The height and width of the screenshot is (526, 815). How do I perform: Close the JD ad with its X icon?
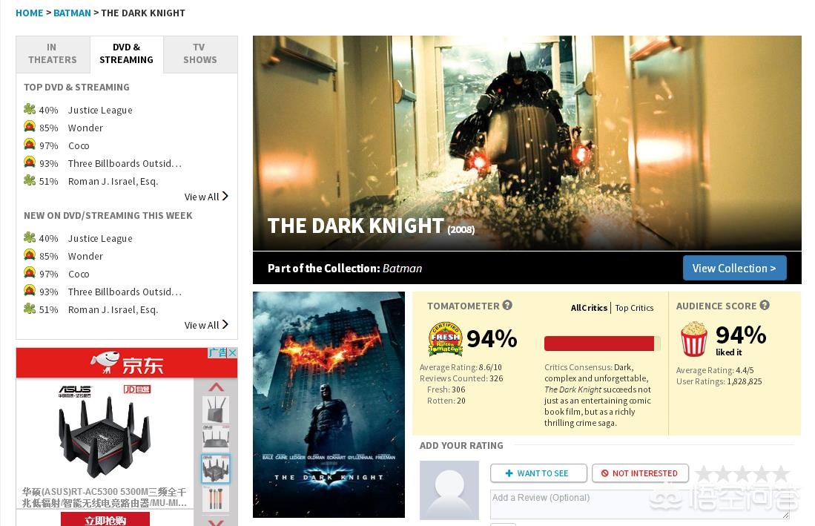click(x=232, y=352)
